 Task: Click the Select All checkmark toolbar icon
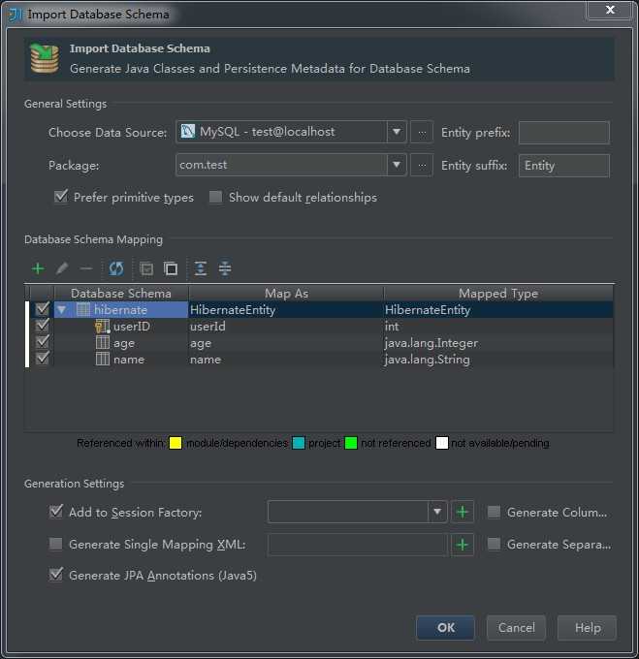coord(146,268)
